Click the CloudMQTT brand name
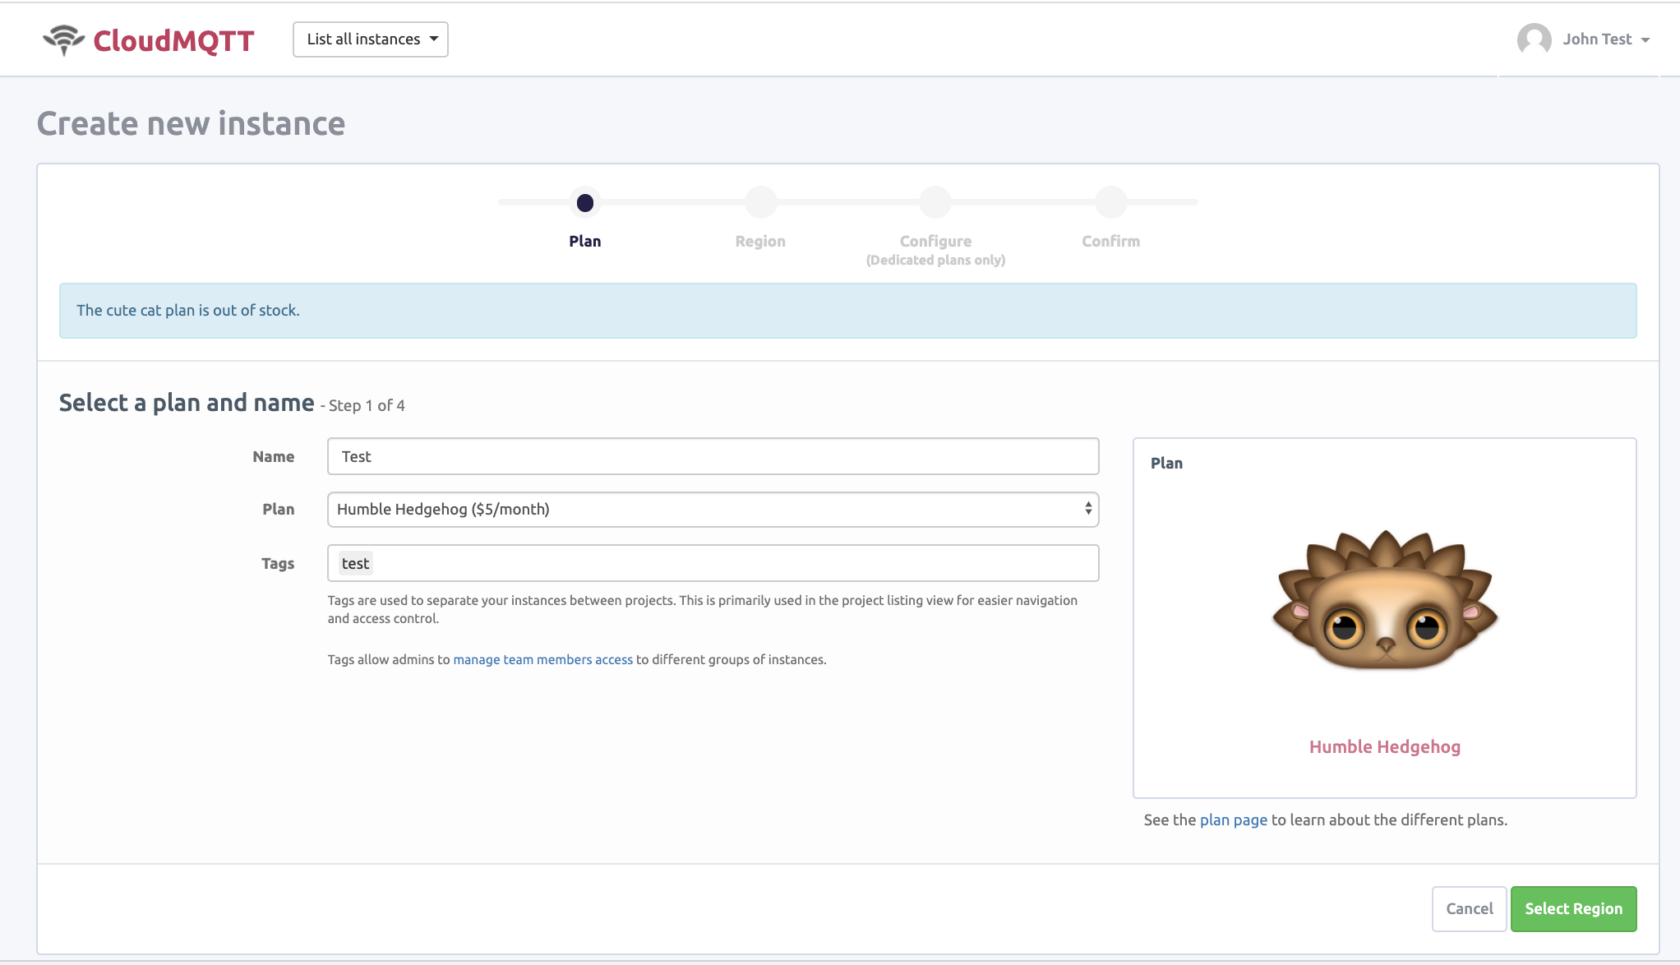1680x965 pixels. coord(173,40)
